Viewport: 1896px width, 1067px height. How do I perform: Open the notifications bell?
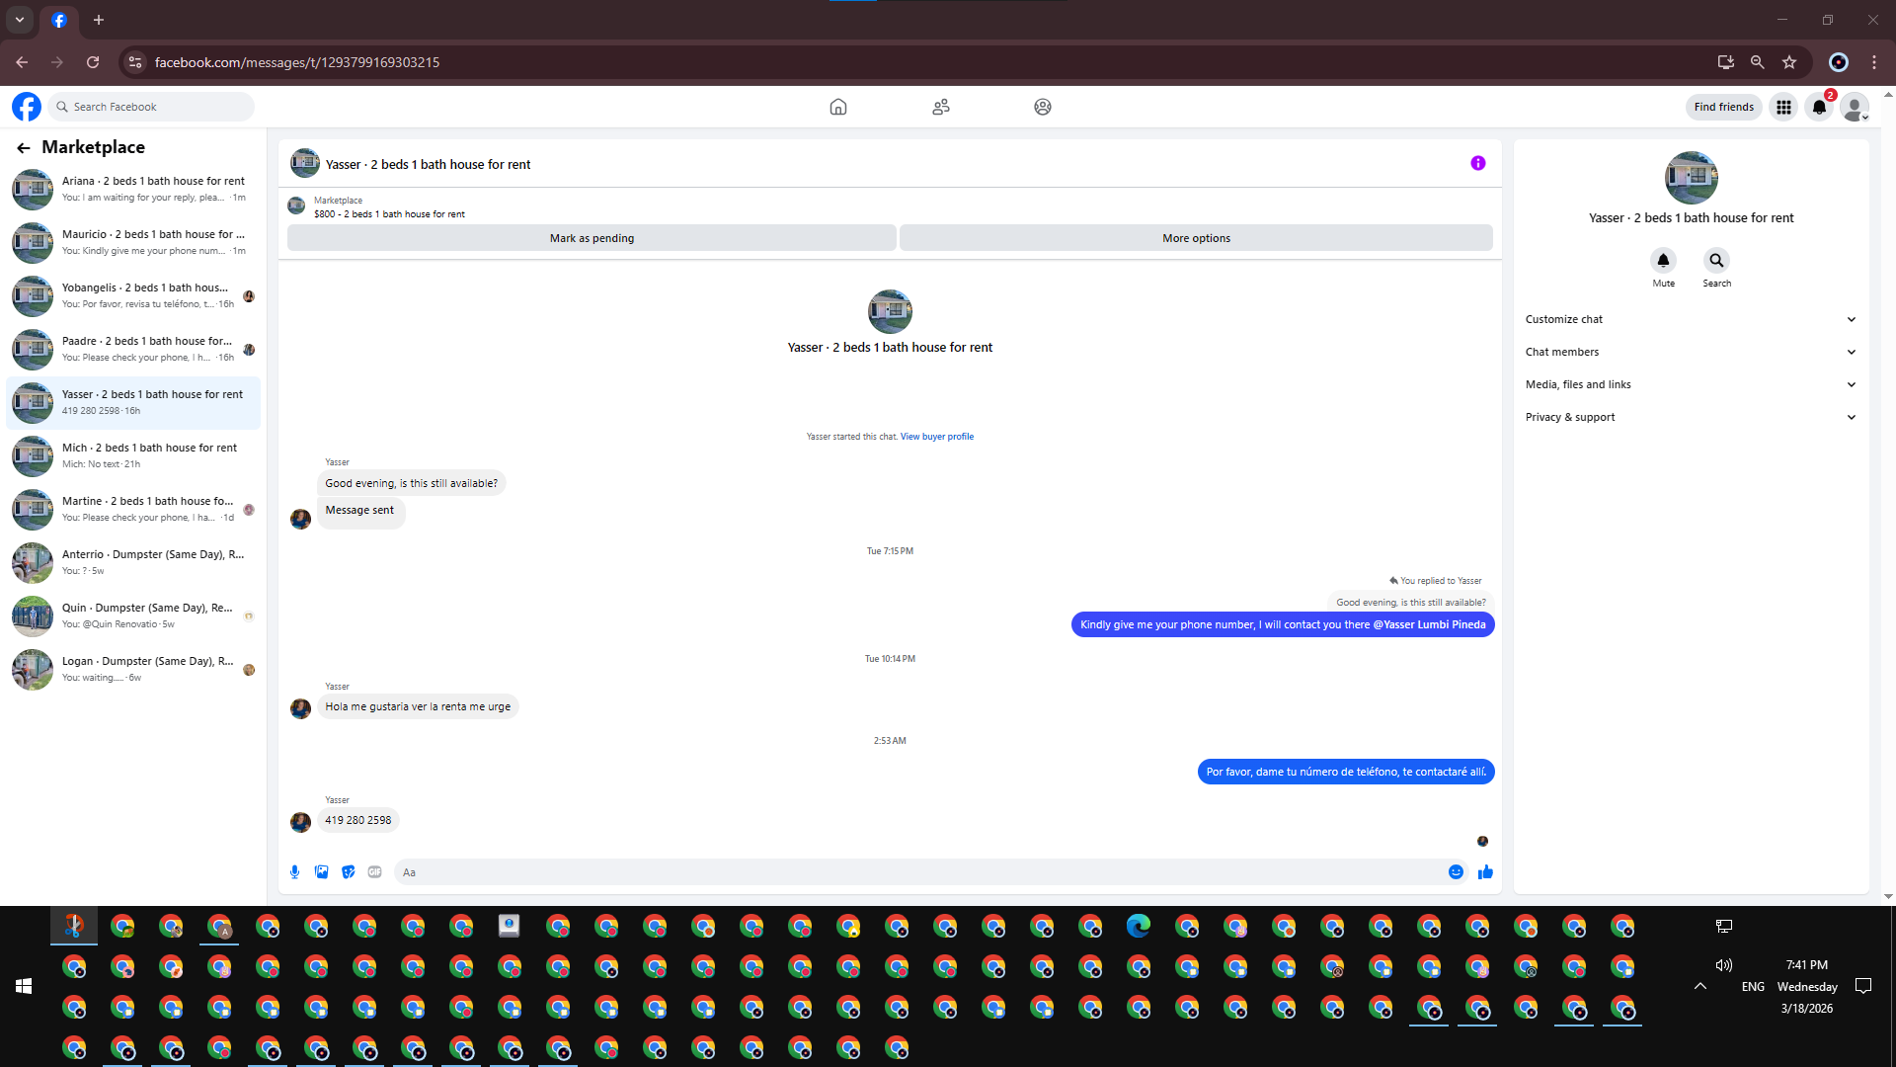(1819, 107)
